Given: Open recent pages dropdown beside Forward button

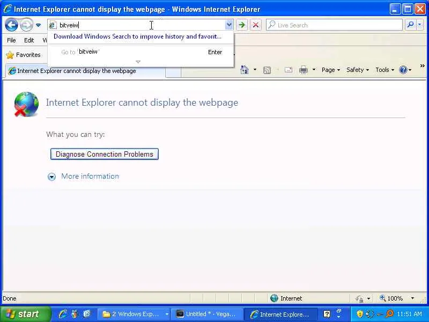Looking at the screenshot, I should 38,25.
